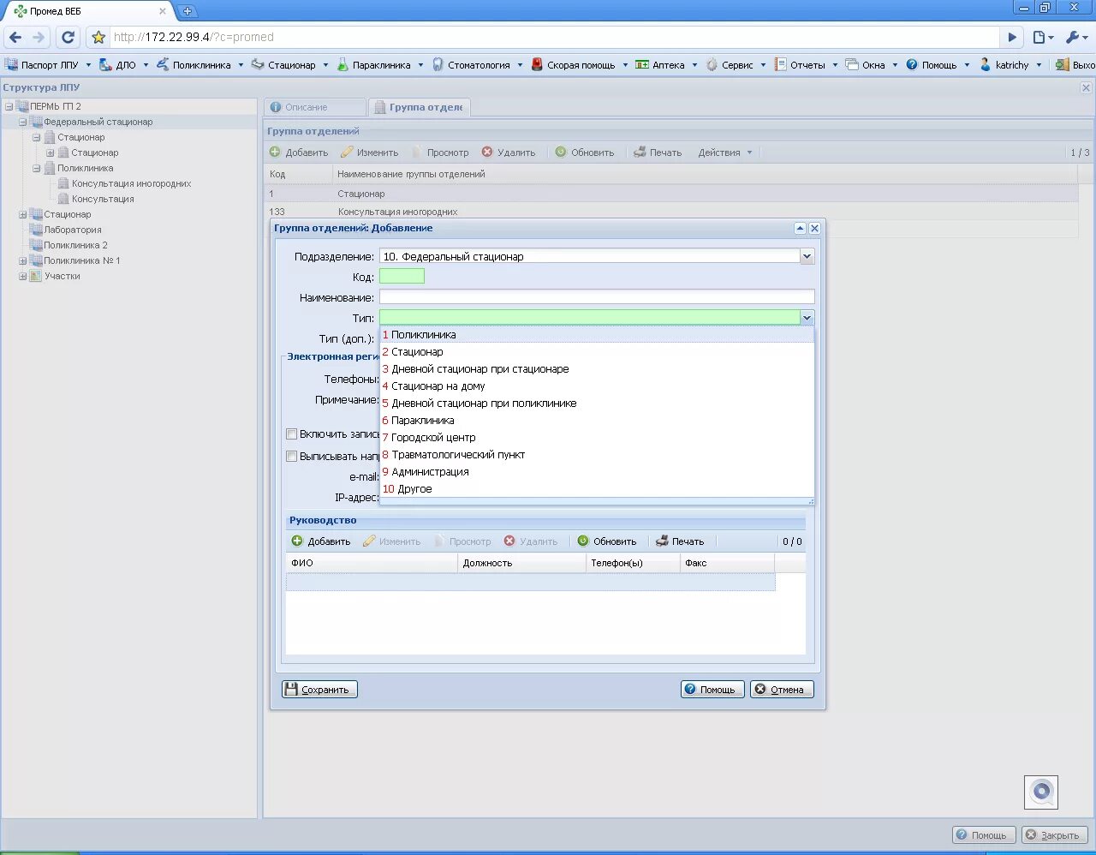Image resolution: width=1096 pixels, height=855 pixels.
Task: Open the Стоматология menu
Action: (x=477, y=65)
